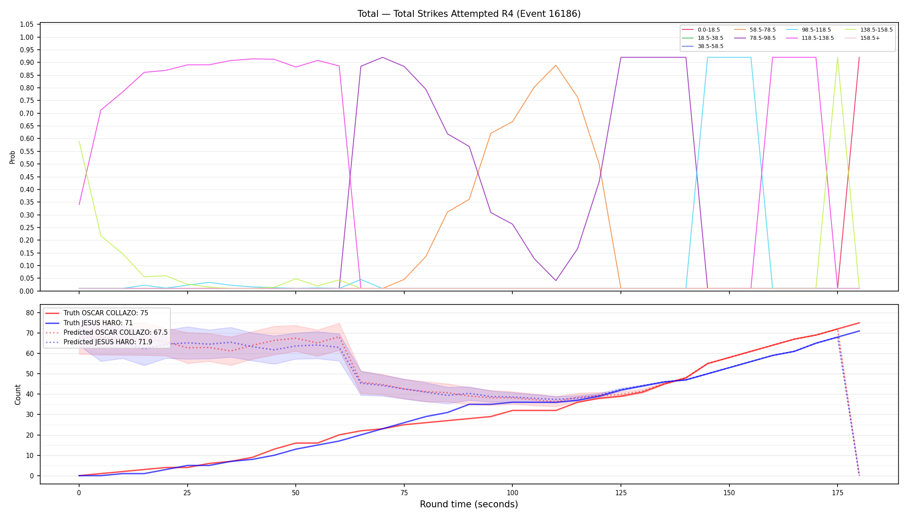Click the x-axis tick label '100'
Image resolution: width=908 pixels, height=519 pixels.
coord(512,493)
